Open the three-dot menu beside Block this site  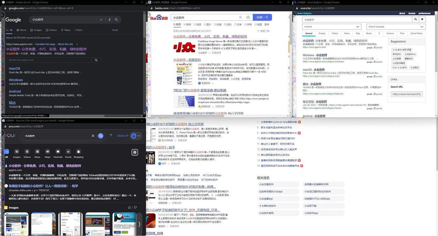point(77,44)
